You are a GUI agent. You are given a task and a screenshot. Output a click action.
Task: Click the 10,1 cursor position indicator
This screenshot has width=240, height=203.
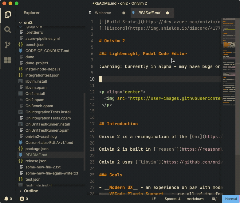(x=214, y=199)
